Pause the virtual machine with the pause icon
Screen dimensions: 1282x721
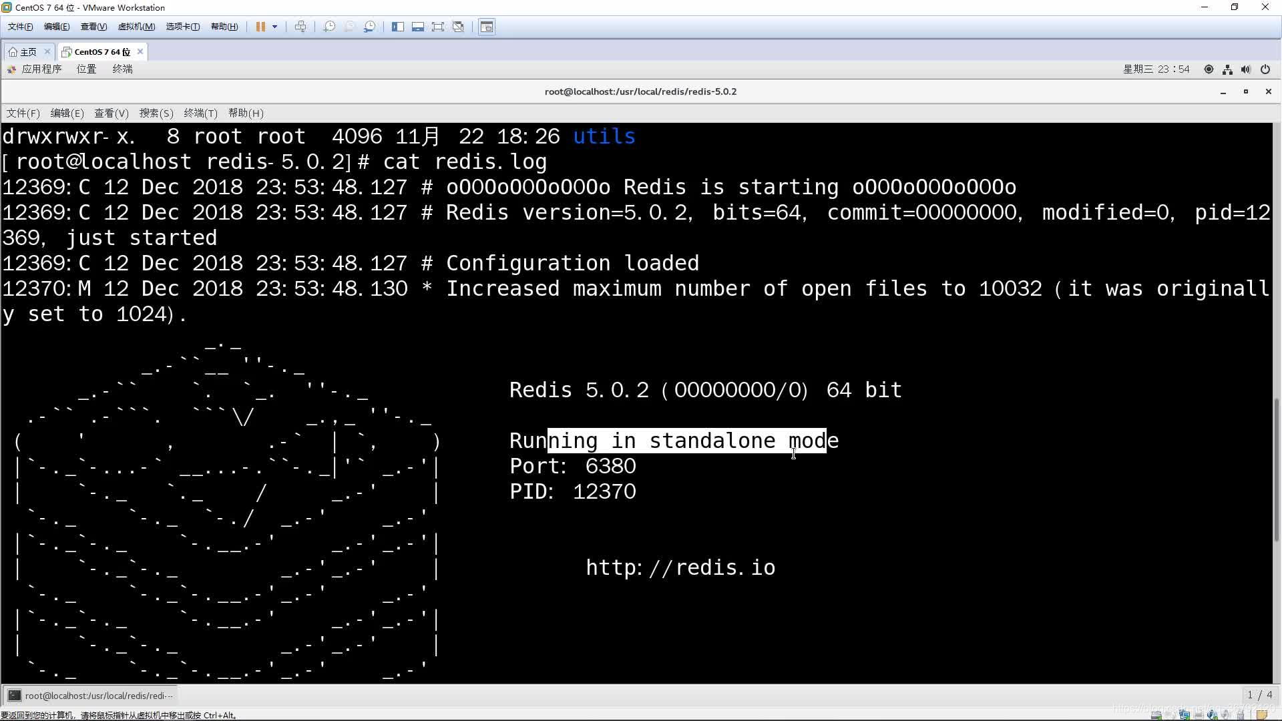click(260, 27)
